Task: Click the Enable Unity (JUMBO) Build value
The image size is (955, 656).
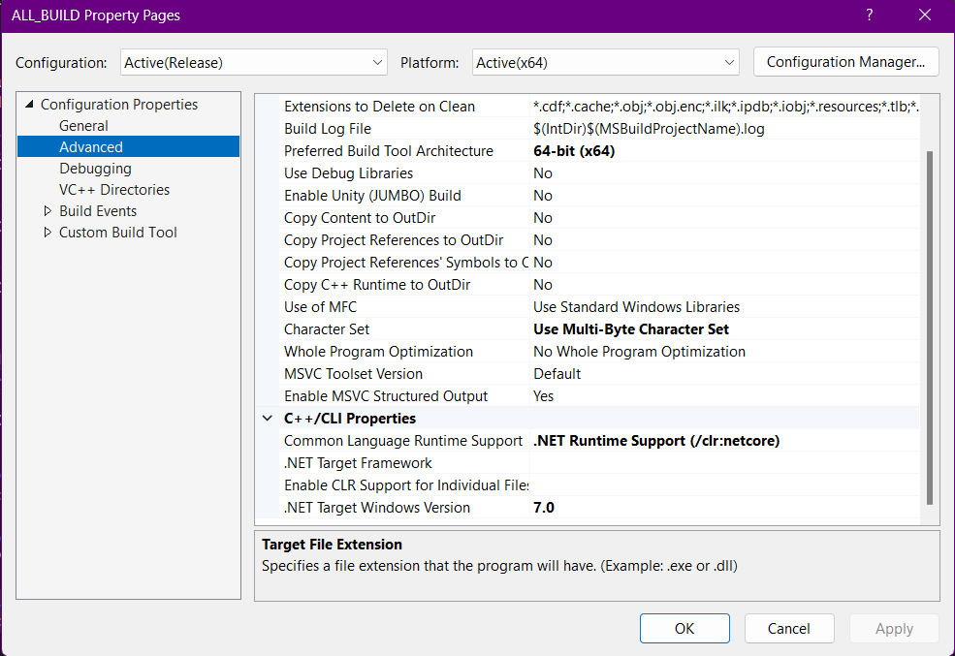Action: point(543,196)
